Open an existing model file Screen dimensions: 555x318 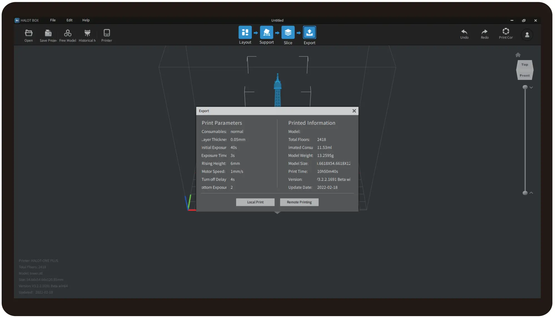(x=29, y=35)
